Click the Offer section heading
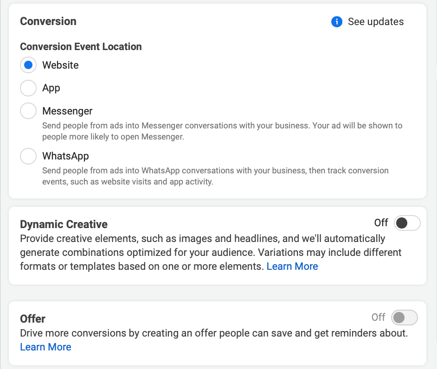This screenshot has width=437, height=369. (x=32, y=319)
